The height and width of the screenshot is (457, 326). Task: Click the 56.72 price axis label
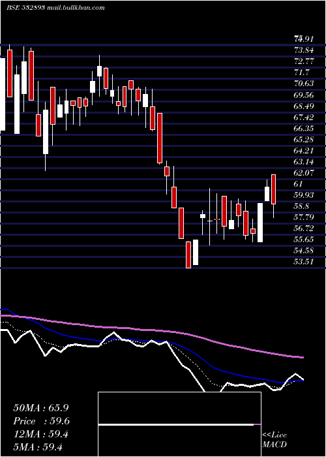click(x=304, y=228)
